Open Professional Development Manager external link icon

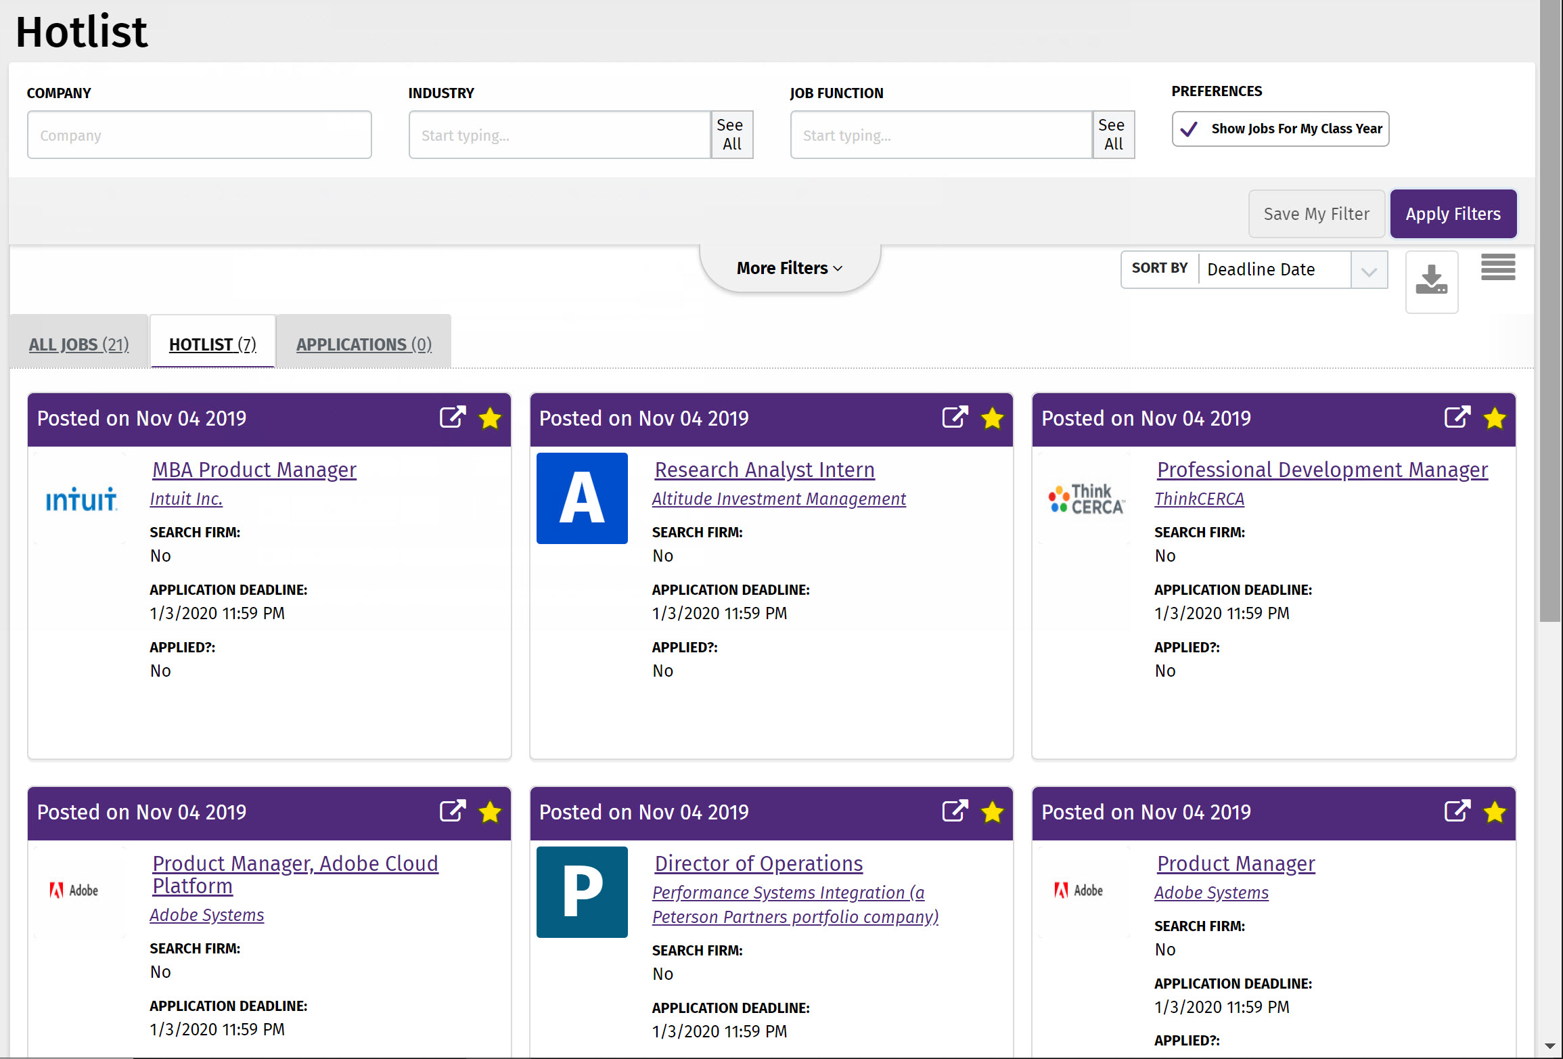coord(1457,418)
